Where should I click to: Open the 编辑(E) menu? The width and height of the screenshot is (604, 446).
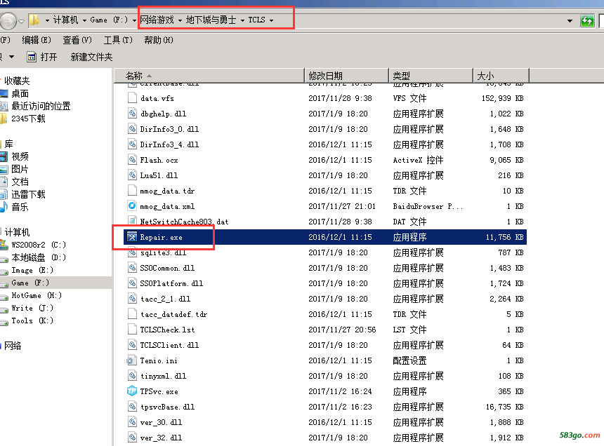pos(37,40)
